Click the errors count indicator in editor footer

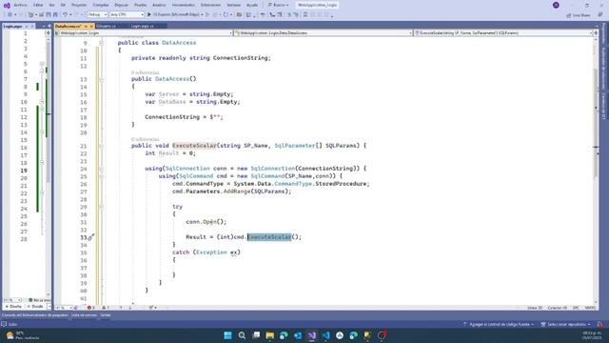pyautogui.click(x=90, y=308)
